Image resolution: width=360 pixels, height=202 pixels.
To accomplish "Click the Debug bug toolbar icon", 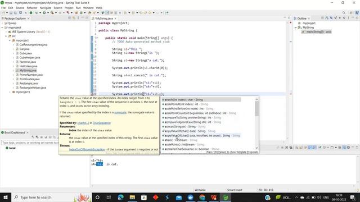I will tap(37, 13).
